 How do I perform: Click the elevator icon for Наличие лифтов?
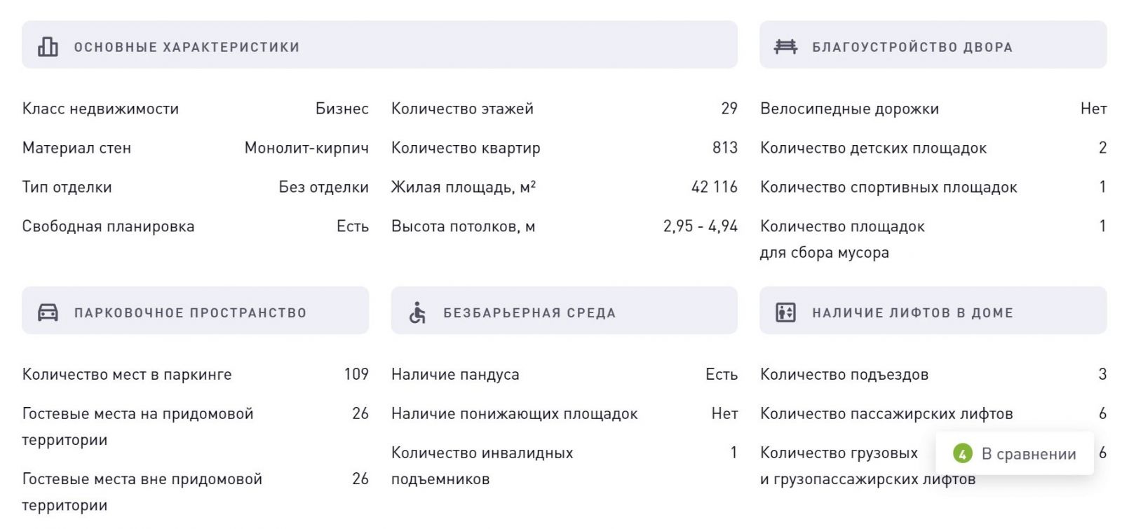(x=785, y=312)
